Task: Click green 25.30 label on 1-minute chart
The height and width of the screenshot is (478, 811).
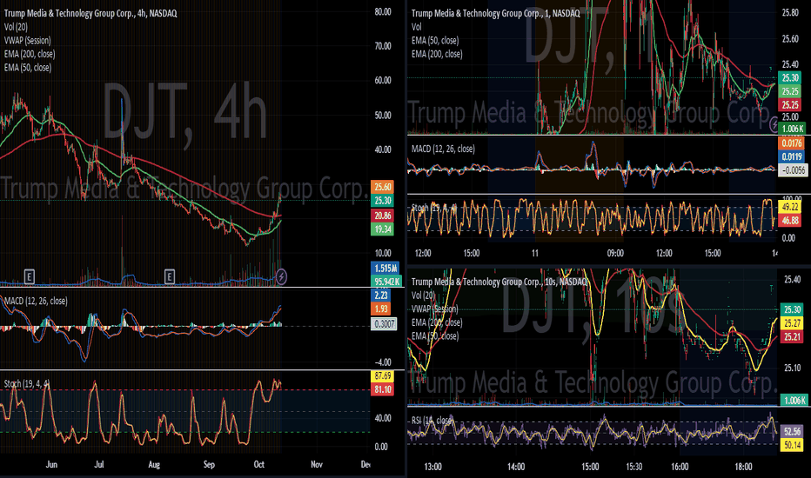Action: point(790,78)
